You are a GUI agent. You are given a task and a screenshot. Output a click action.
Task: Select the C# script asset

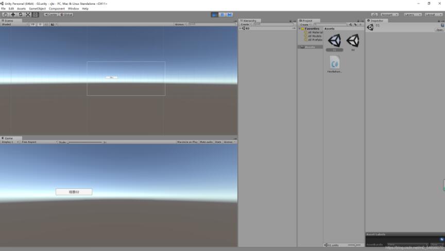(334, 62)
